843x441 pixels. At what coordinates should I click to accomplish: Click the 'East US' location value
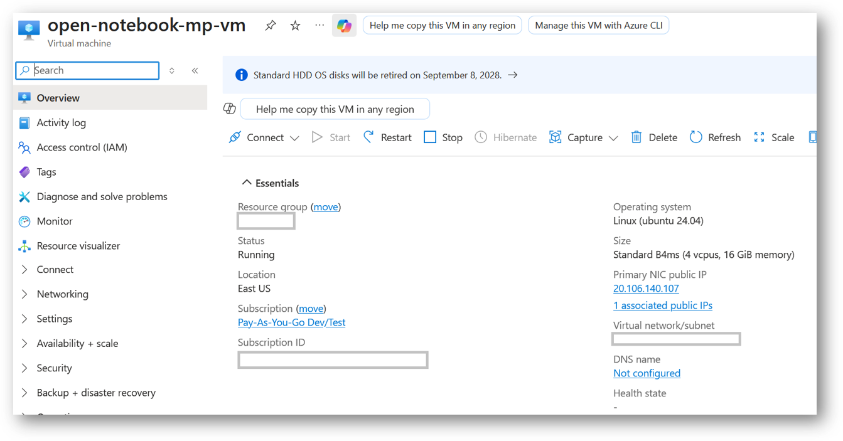[254, 289]
